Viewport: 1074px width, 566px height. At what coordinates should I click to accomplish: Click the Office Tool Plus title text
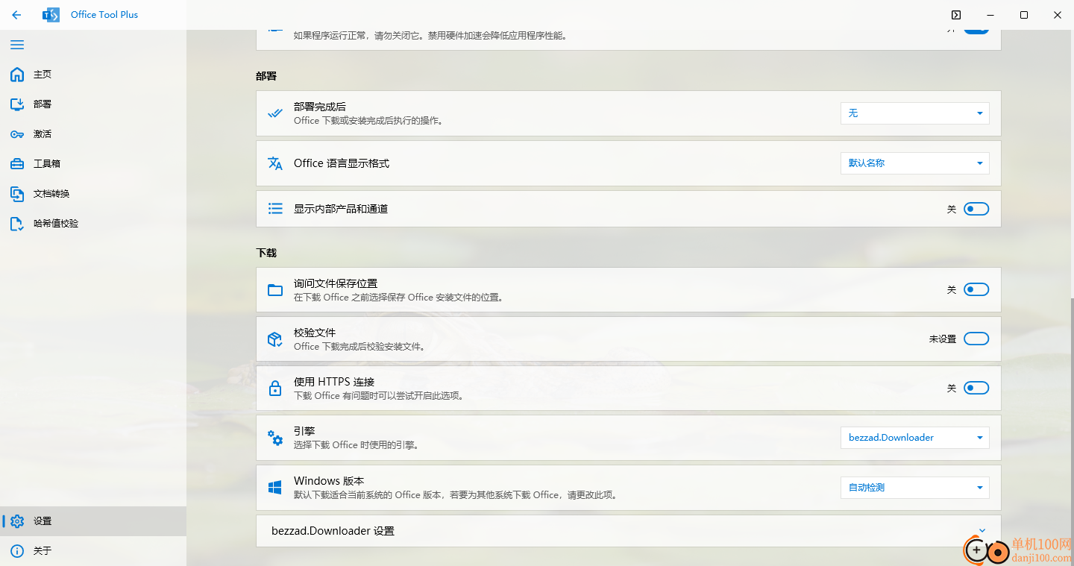(x=104, y=15)
